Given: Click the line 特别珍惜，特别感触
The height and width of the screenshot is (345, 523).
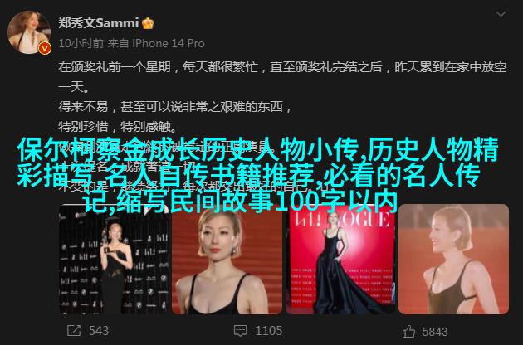Looking at the screenshot, I should [x=117, y=127].
